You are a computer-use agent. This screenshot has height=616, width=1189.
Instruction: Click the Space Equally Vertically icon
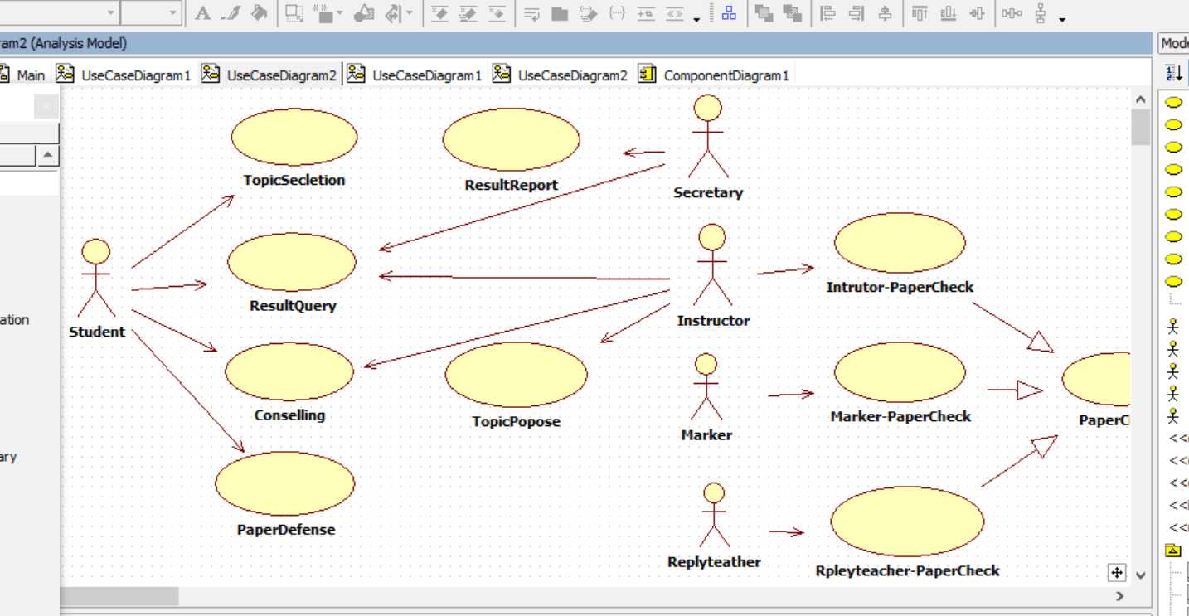coord(1041,13)
